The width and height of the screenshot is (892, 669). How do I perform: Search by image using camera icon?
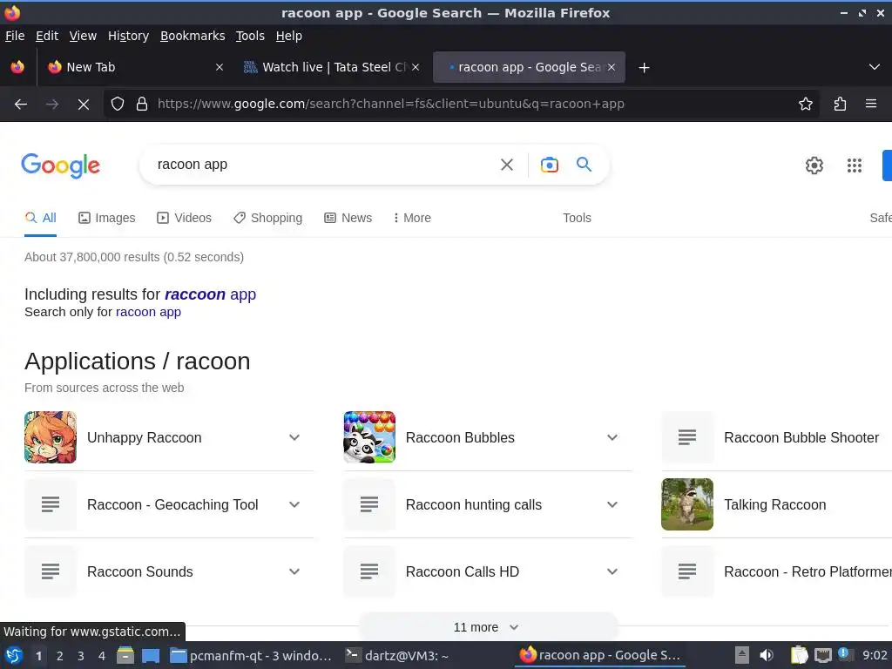point(549,165)
